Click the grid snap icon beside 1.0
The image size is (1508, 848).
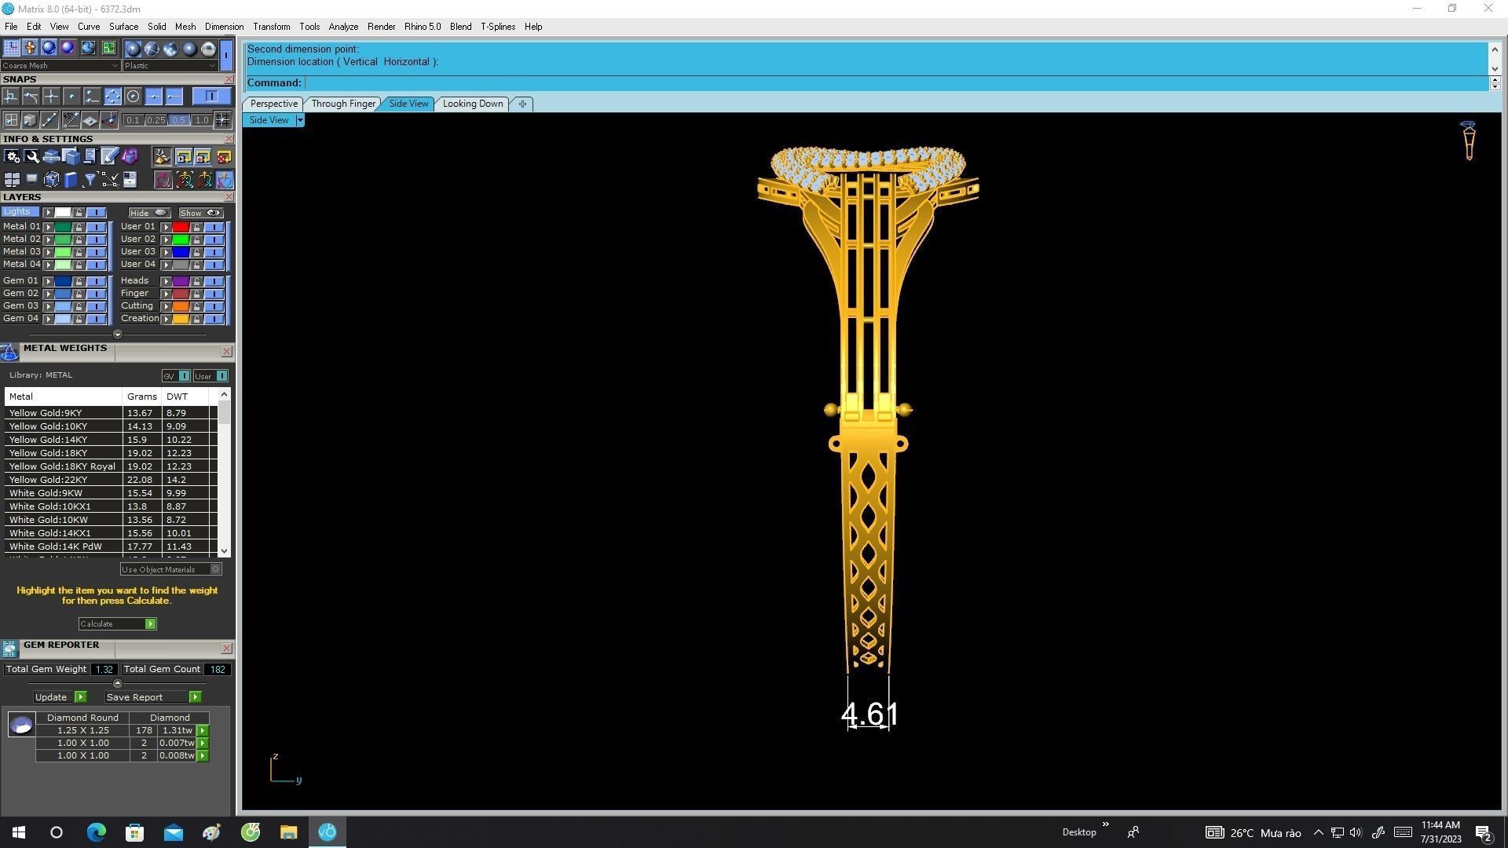(x=223, y=120)
